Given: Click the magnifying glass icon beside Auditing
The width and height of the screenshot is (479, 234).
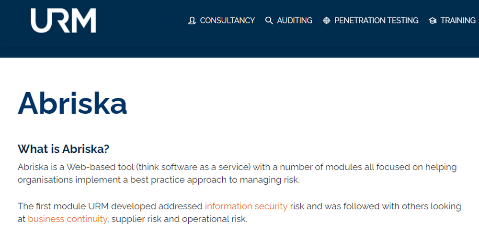Looking at the screenshot, I should click(x=269, y=21).
